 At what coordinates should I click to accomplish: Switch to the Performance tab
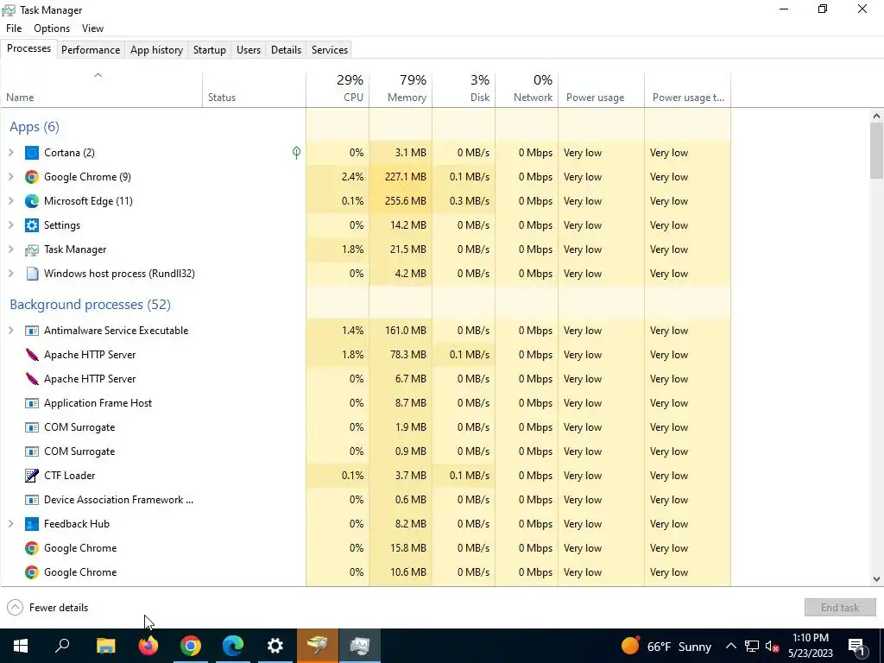tap(91, 49)
